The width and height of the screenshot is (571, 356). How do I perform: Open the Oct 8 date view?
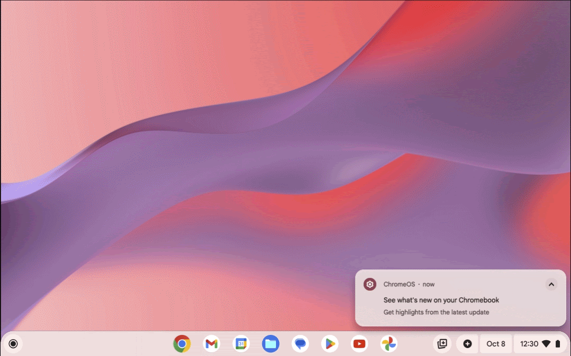(x=495, y=343)
